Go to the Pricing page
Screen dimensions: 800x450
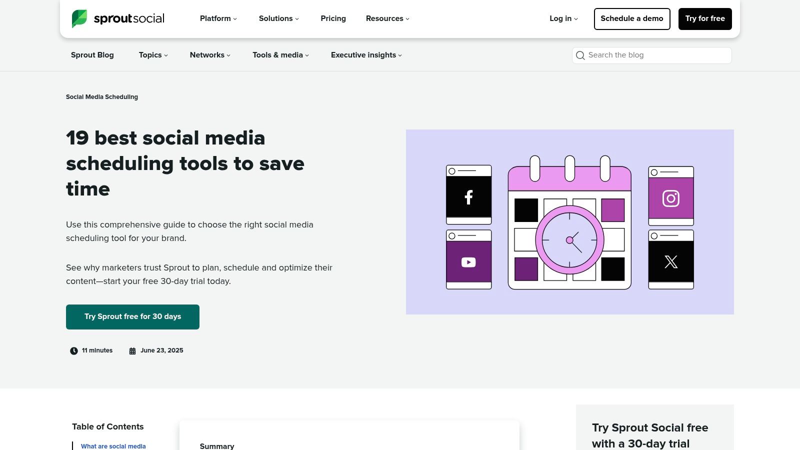click(333, 18)
